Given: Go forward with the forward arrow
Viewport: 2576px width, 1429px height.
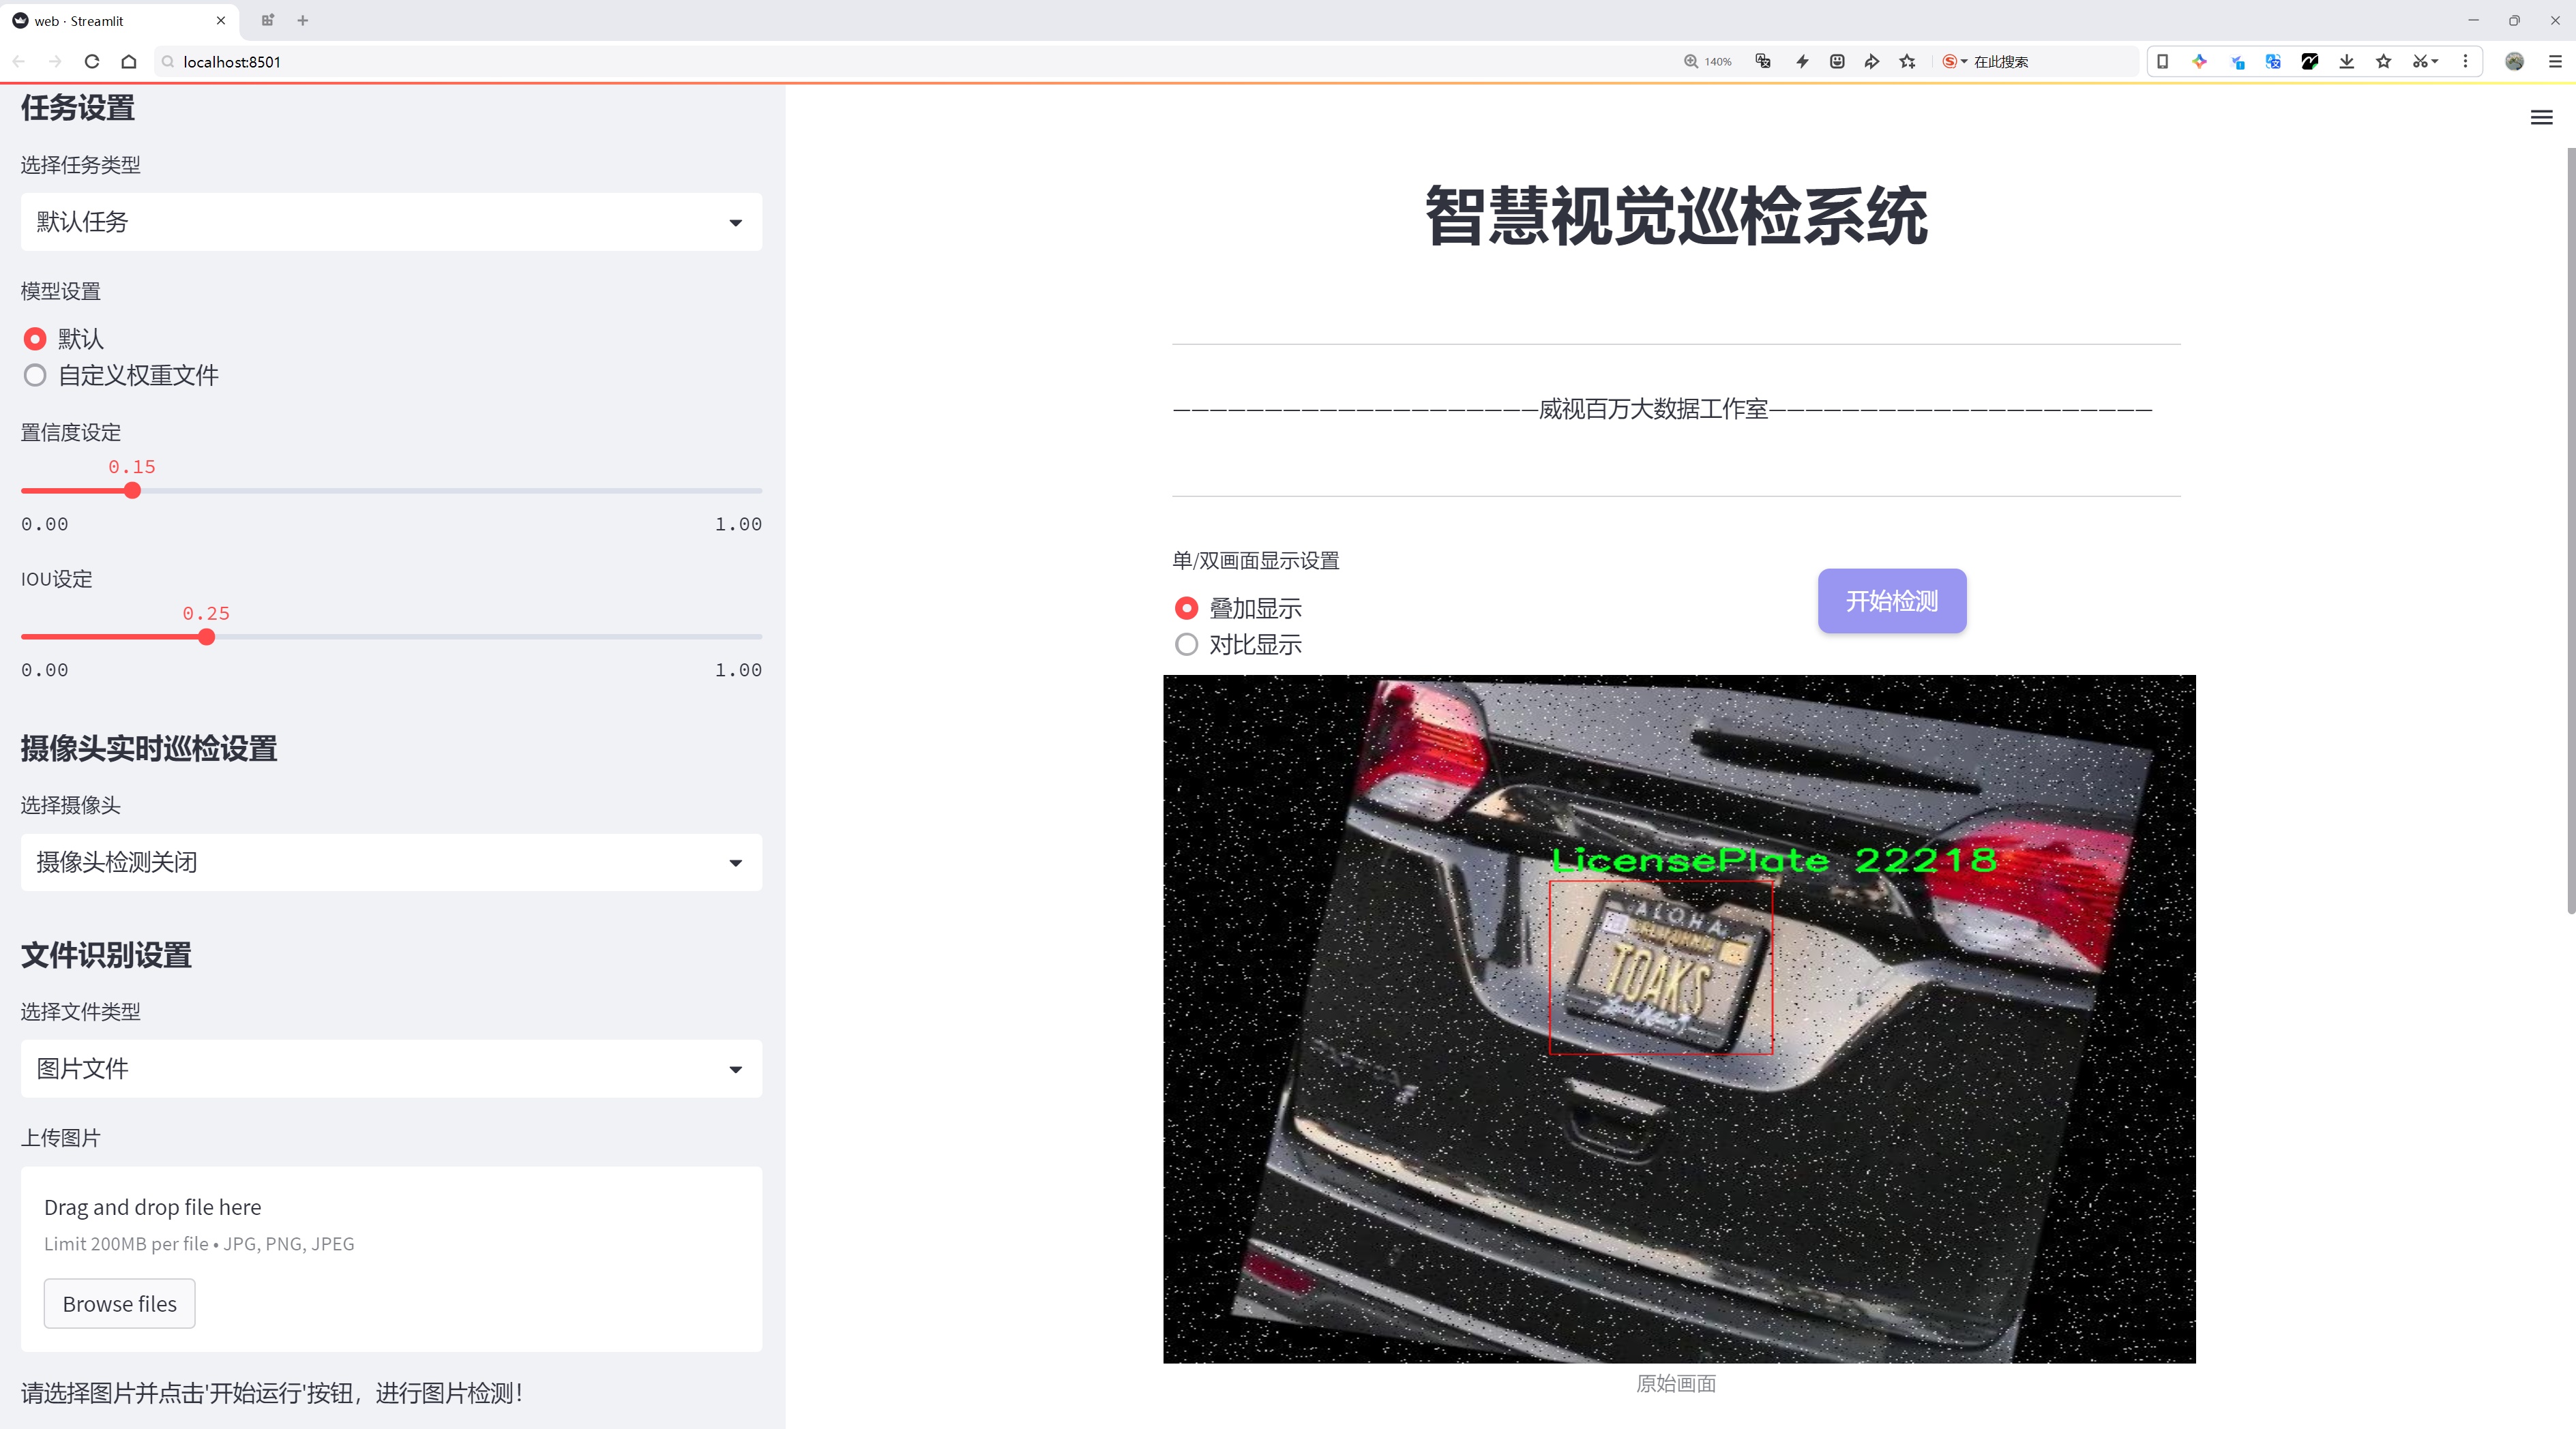Looking at the screenshot, I should pyautogui.click(x=55, y=61).
